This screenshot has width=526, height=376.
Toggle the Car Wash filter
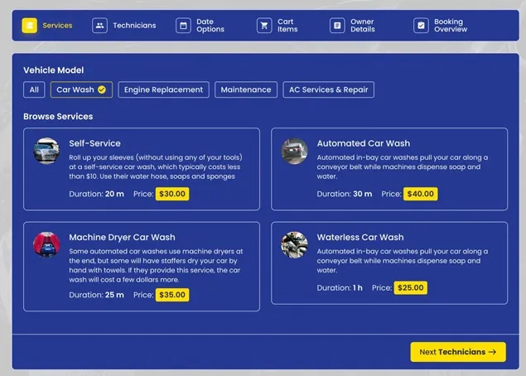coord(81,89)
